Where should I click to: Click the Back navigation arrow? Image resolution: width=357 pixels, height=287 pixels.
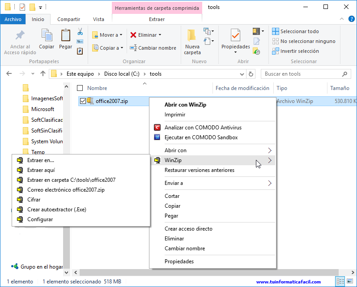(x=9, y=73)
